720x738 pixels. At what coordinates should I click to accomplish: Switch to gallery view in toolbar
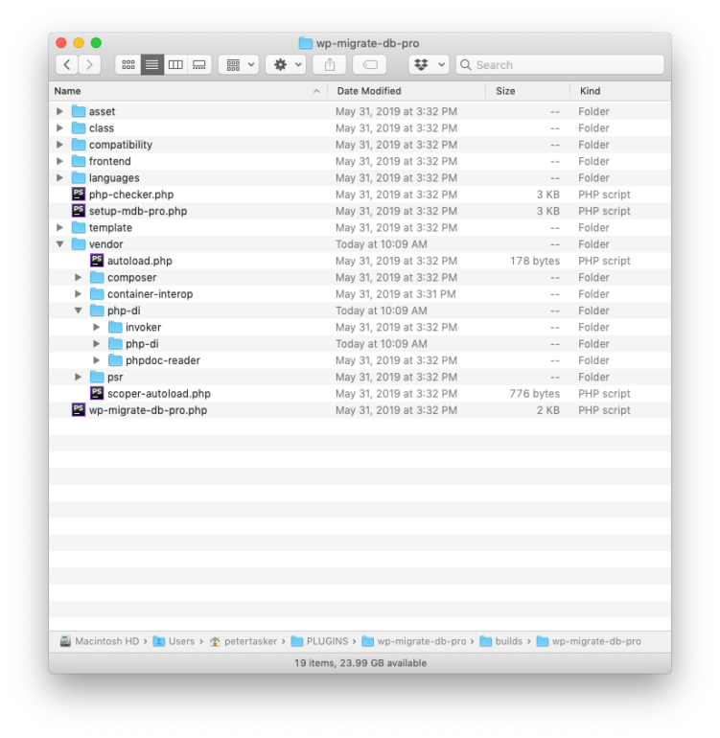coord(199,64)
